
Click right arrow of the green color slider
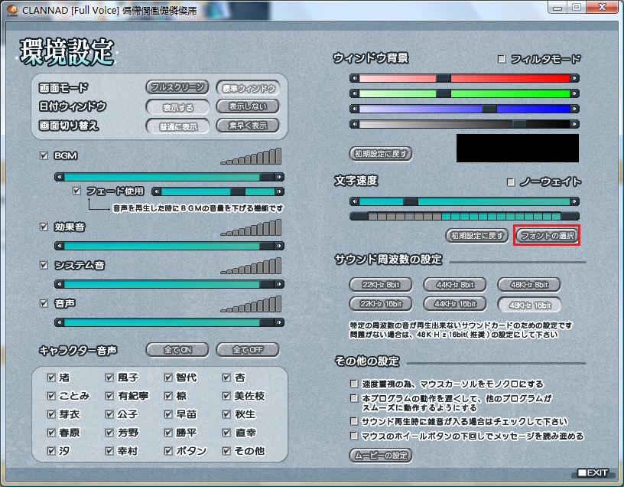point(574,93)
